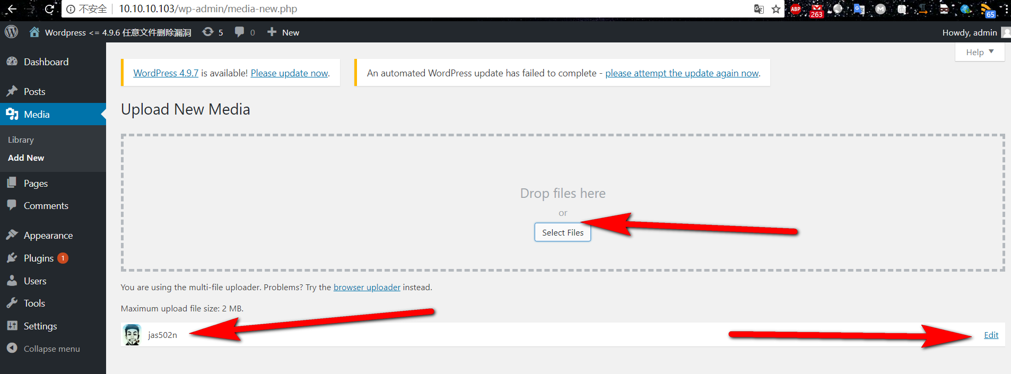Open the Plugins menu item
The image size is (1011, 374).
(39, 258)
